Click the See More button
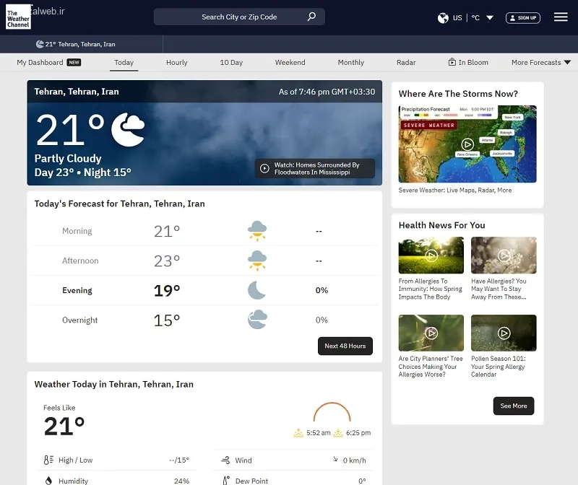Viewport: 578px width, 485px height. (x=514, y=406)
